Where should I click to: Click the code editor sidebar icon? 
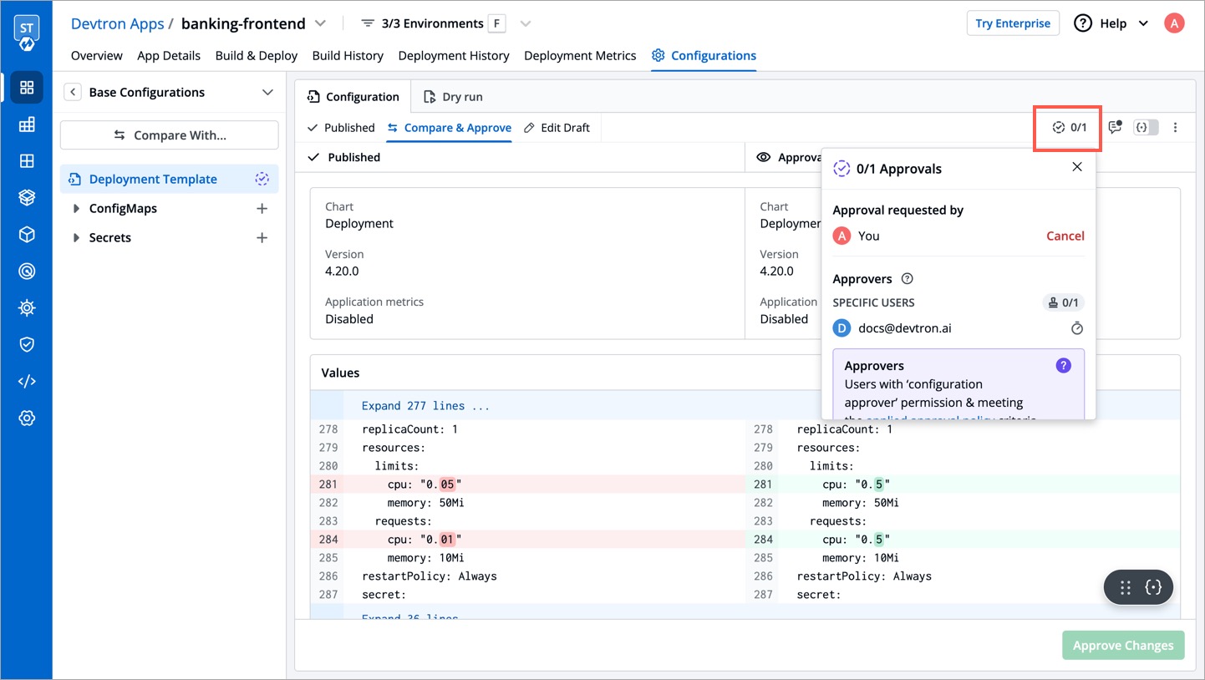click(27, 381)
